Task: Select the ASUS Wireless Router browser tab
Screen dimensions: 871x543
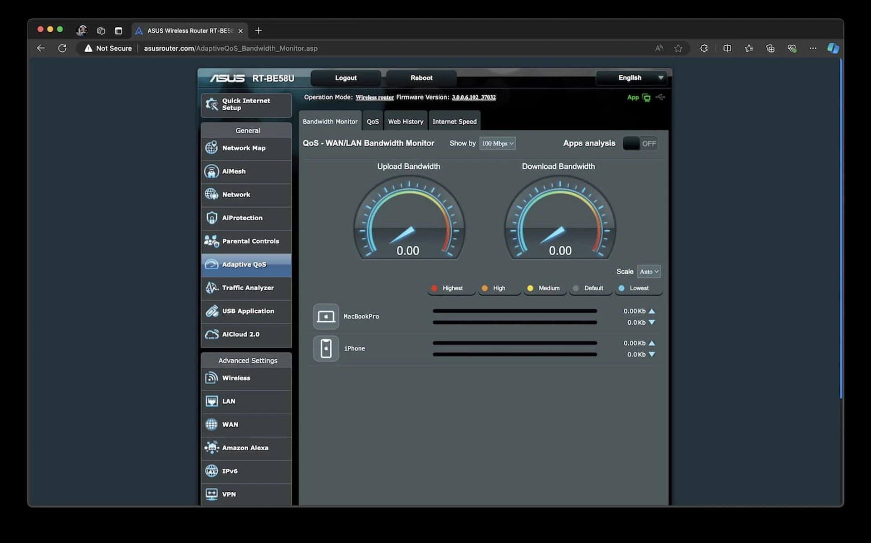Action: pyautogui.click(x=190, y=30)
